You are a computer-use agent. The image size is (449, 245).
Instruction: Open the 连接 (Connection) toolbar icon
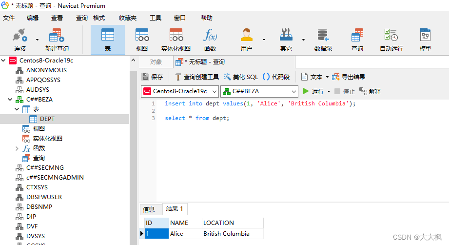(20, 40)
